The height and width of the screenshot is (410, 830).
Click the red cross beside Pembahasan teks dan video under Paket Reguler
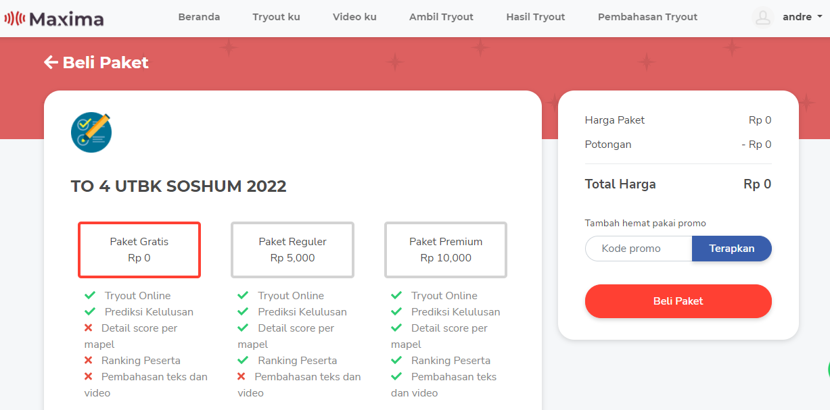(x=241, y=376)
